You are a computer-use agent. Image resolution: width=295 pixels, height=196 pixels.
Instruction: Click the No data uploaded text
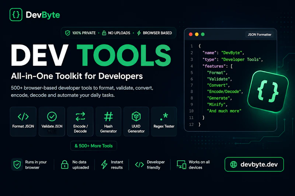coord(81,165)
